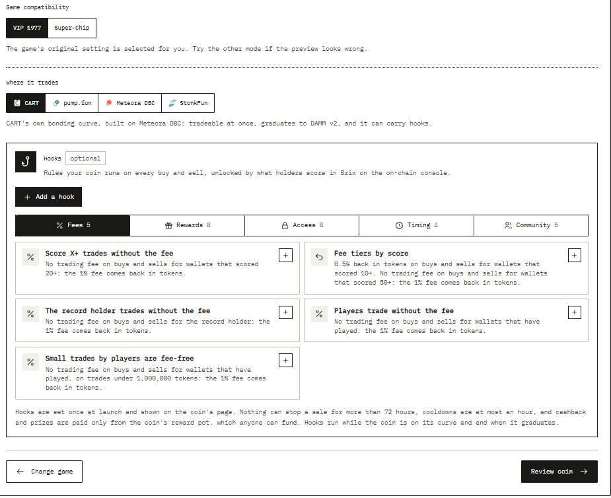Image resolution: width=611 pixels, height=498 pixels.
Task: Add 'Small trades by players are fee-free' hook
Action: click(x=285, y=361)
